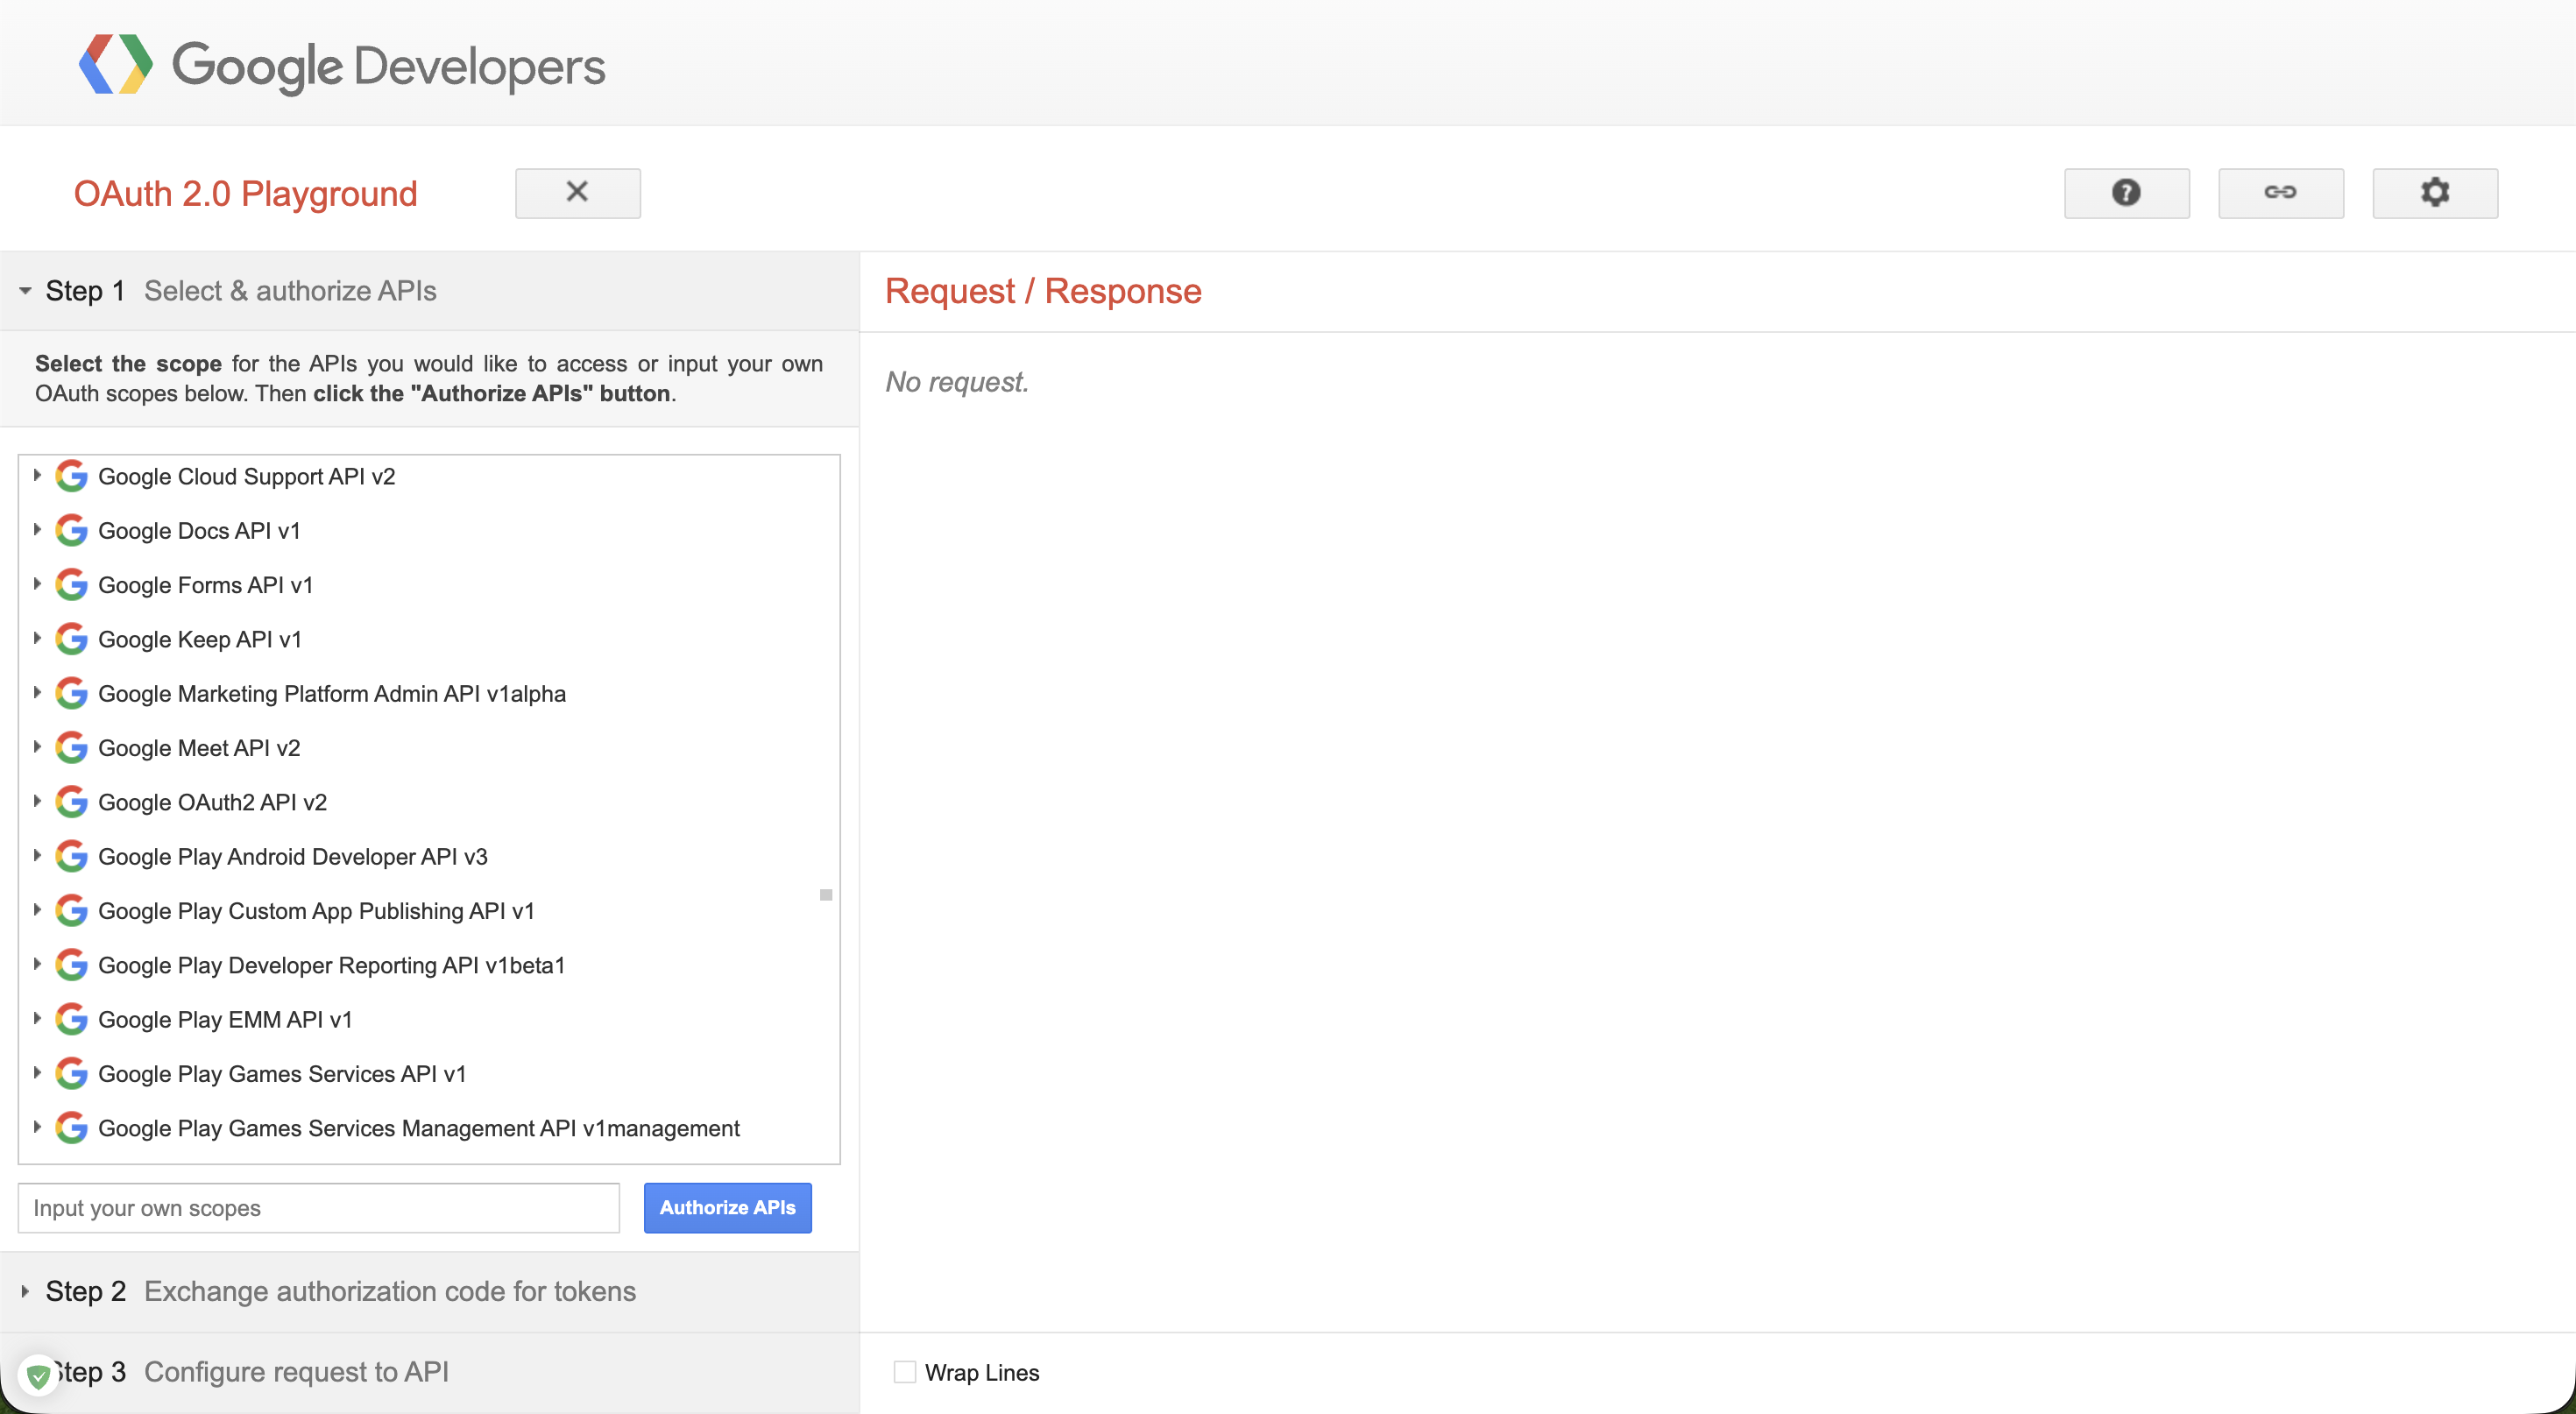Click the share link icon

coord(2281,193)
